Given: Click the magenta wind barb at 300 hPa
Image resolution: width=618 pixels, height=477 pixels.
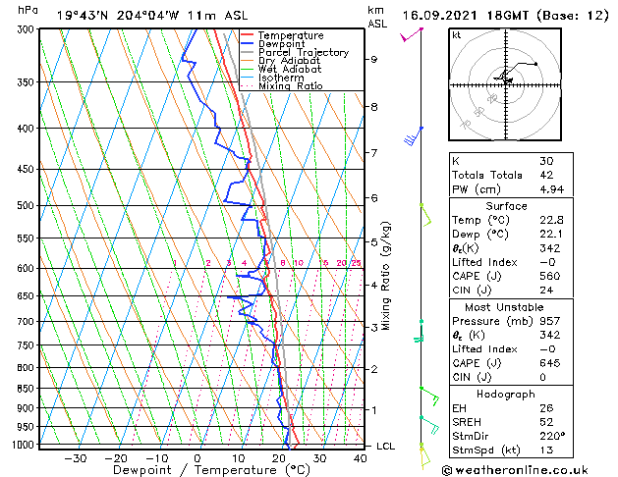Looking at the screenshot, I should (x=411, y=34).
